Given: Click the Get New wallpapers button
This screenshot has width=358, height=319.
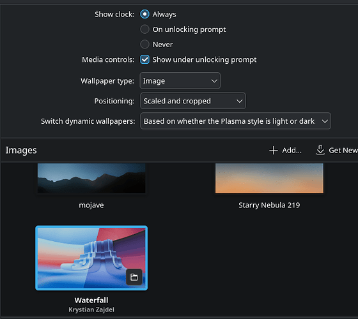Looking at the screenshot, I should click(337, 151).
